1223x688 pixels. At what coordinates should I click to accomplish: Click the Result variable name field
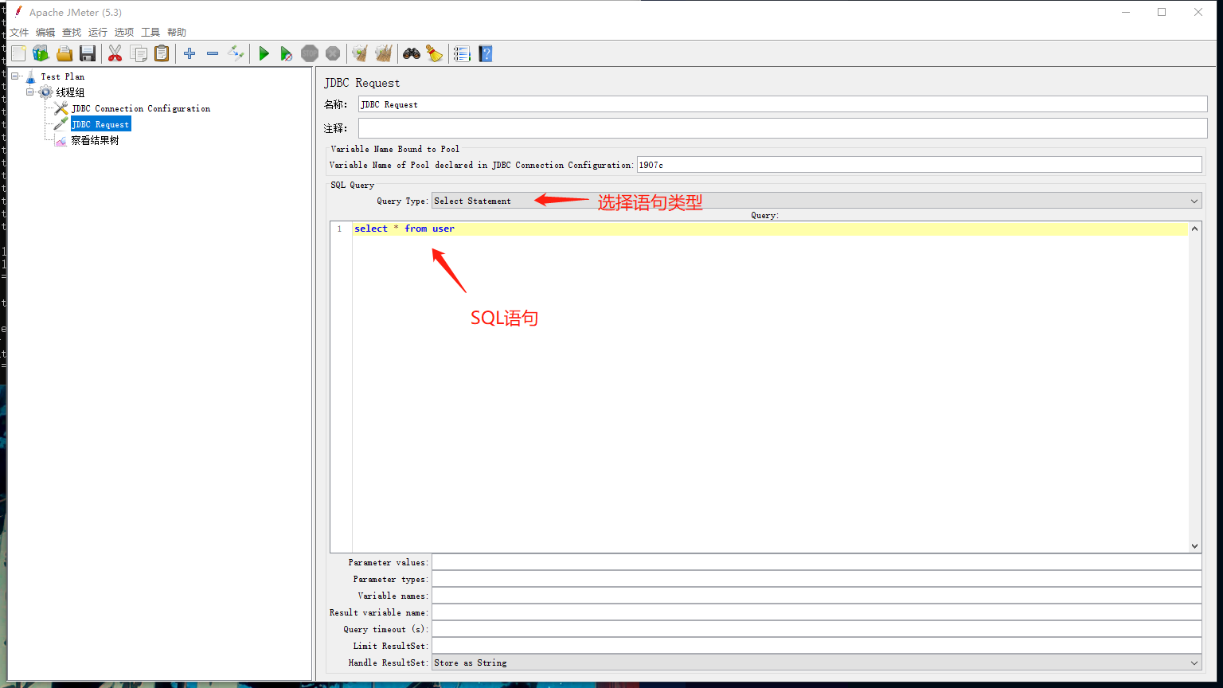point(816,612)
